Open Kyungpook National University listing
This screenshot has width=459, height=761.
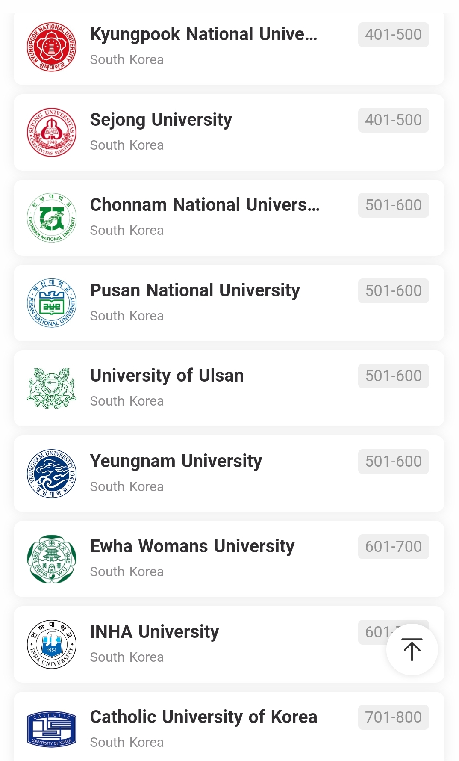click(x=203, y=34)
